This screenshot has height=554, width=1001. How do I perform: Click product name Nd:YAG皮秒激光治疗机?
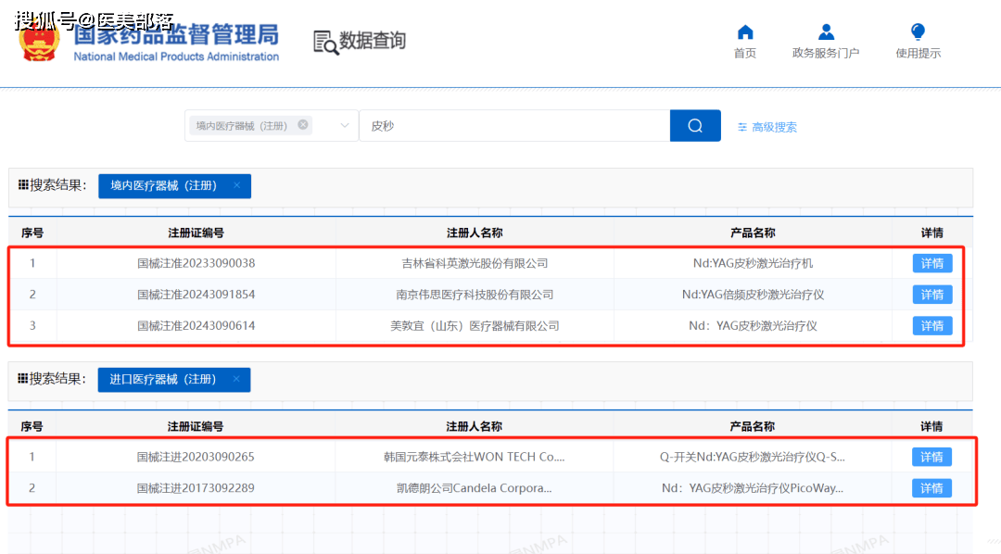click(753, 263)
